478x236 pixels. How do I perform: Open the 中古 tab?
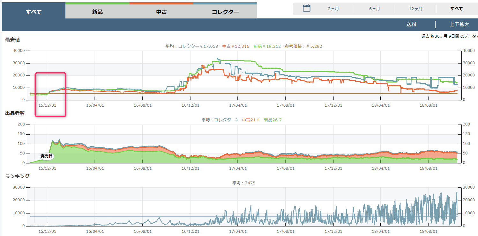[161, 12]
